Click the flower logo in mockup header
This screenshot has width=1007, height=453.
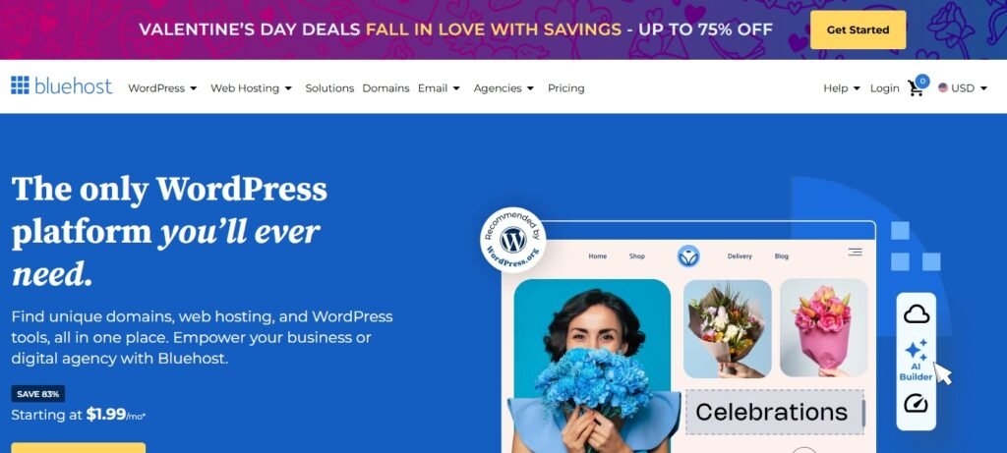coord(688,256)
